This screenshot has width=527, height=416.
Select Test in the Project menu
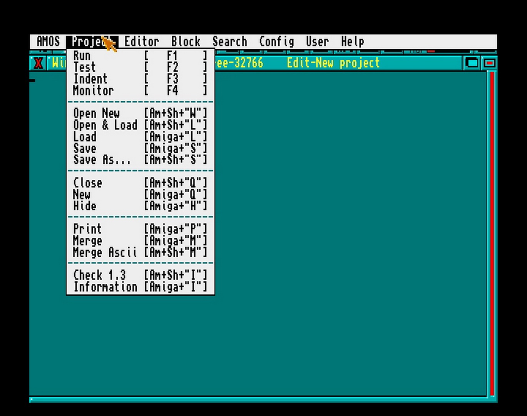[141, 67]
